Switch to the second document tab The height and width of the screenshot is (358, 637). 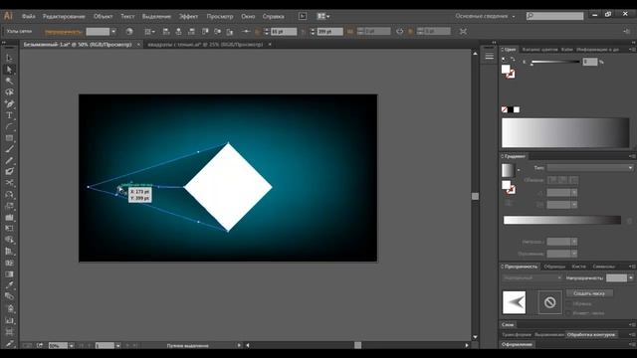(x=206, y=44)
